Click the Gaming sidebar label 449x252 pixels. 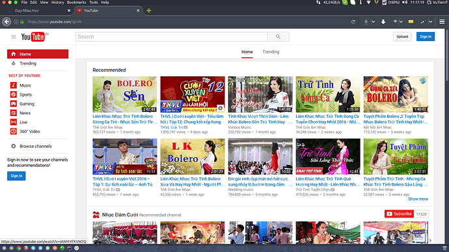pyautogui.click(x=27, y=104)
